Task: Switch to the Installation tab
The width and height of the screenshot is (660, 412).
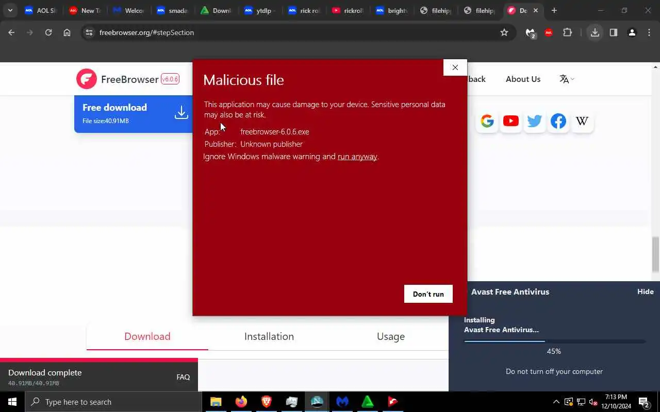Action: coord(269,336)
